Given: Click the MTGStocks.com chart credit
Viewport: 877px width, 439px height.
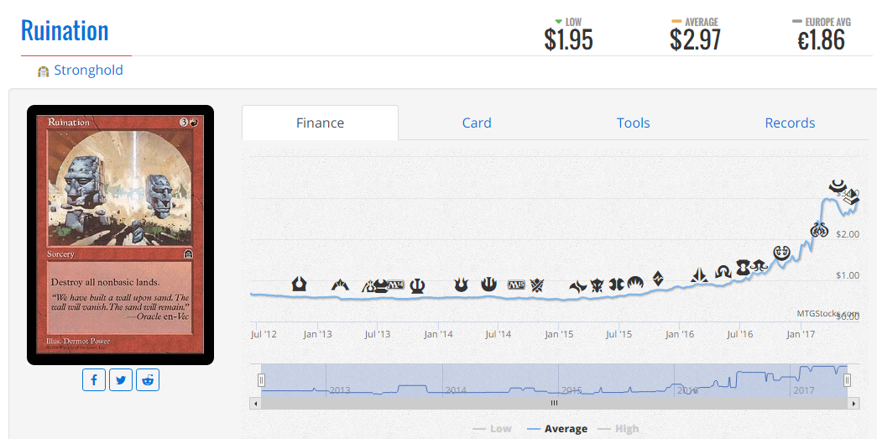Looking at the screenshot, I should (x=827, y=313).
